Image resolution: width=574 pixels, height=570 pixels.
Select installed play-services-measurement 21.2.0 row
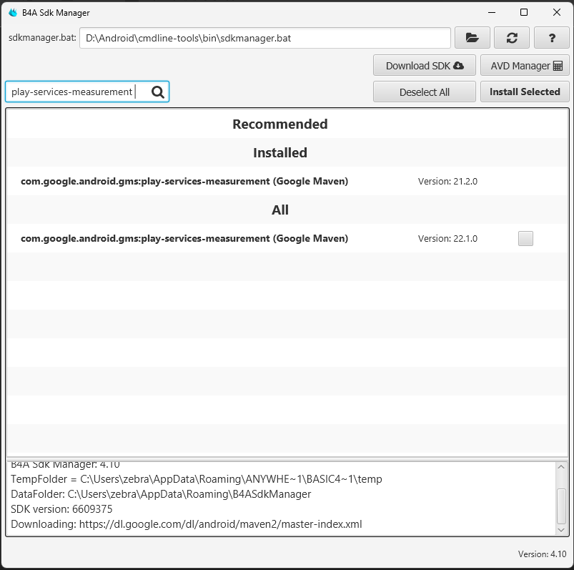(287, 181)
